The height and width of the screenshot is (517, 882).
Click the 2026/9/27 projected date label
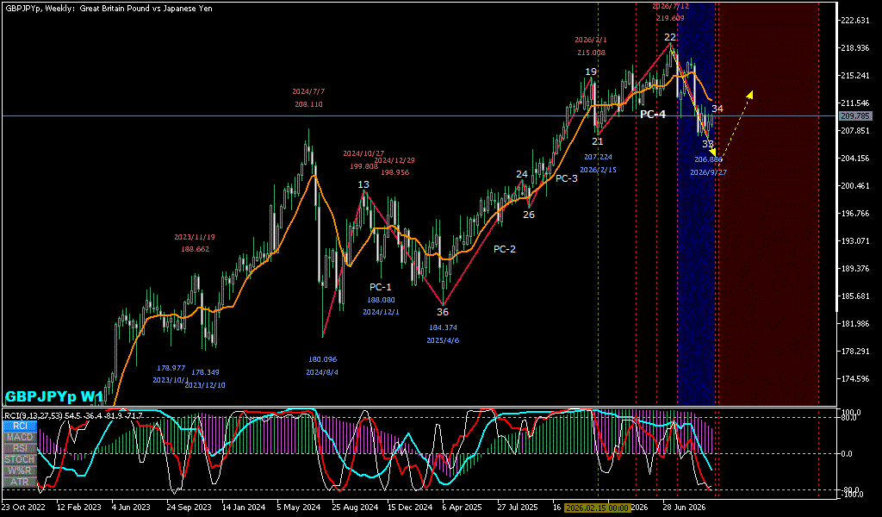pyautogui.click(x=708, y=172)
